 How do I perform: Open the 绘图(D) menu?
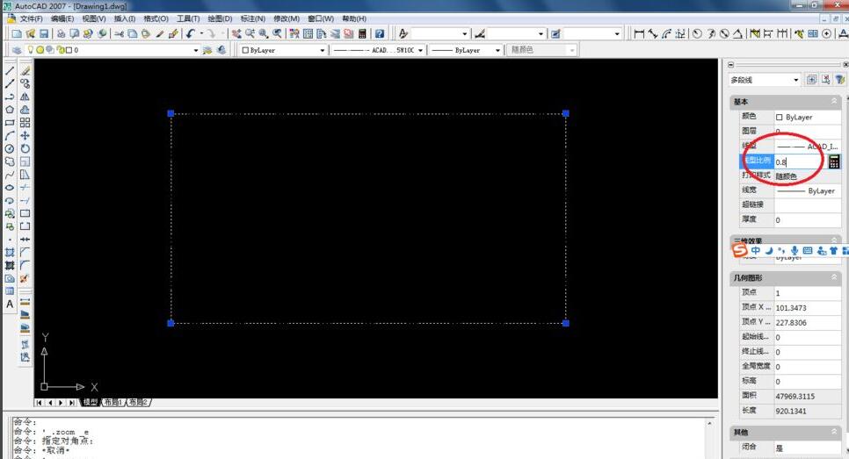pyautogui.click(x=220, y=18)
